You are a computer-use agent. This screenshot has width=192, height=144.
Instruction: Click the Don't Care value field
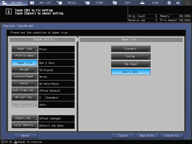pos(56,63)
